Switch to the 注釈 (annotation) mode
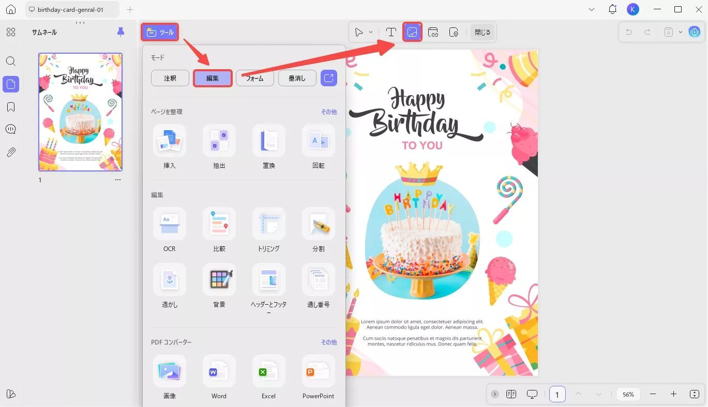The image size is (708, 407). [x=170, y=78]
